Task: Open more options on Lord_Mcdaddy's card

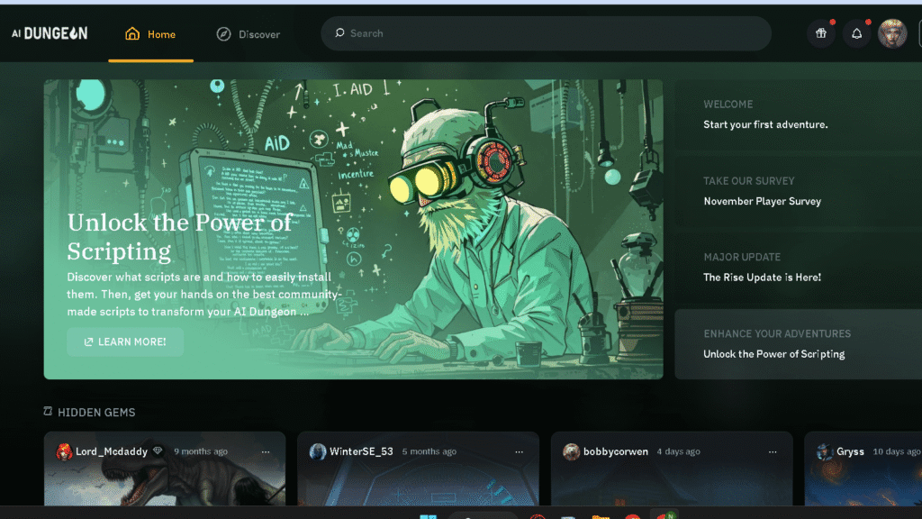Action: pyautogui.click(x=266, y=451)
